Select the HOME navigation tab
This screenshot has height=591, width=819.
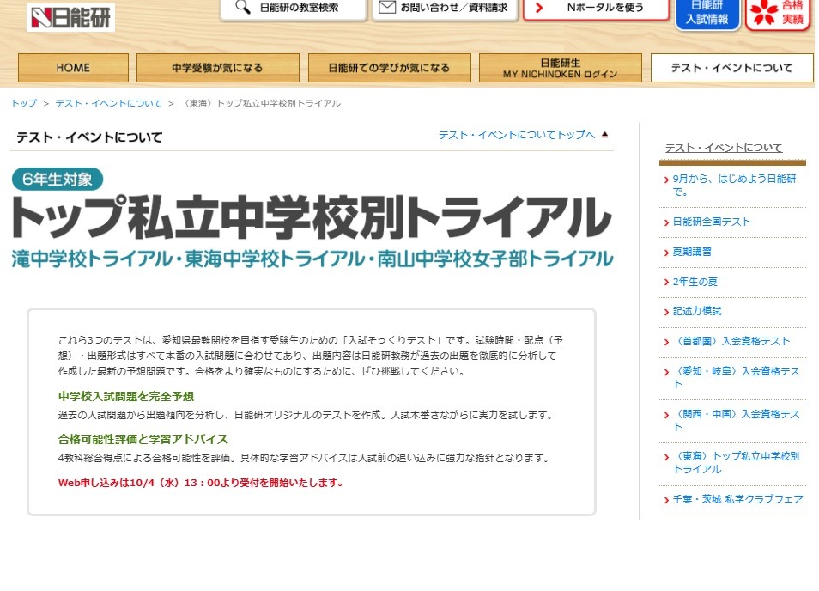click(72, 67)
